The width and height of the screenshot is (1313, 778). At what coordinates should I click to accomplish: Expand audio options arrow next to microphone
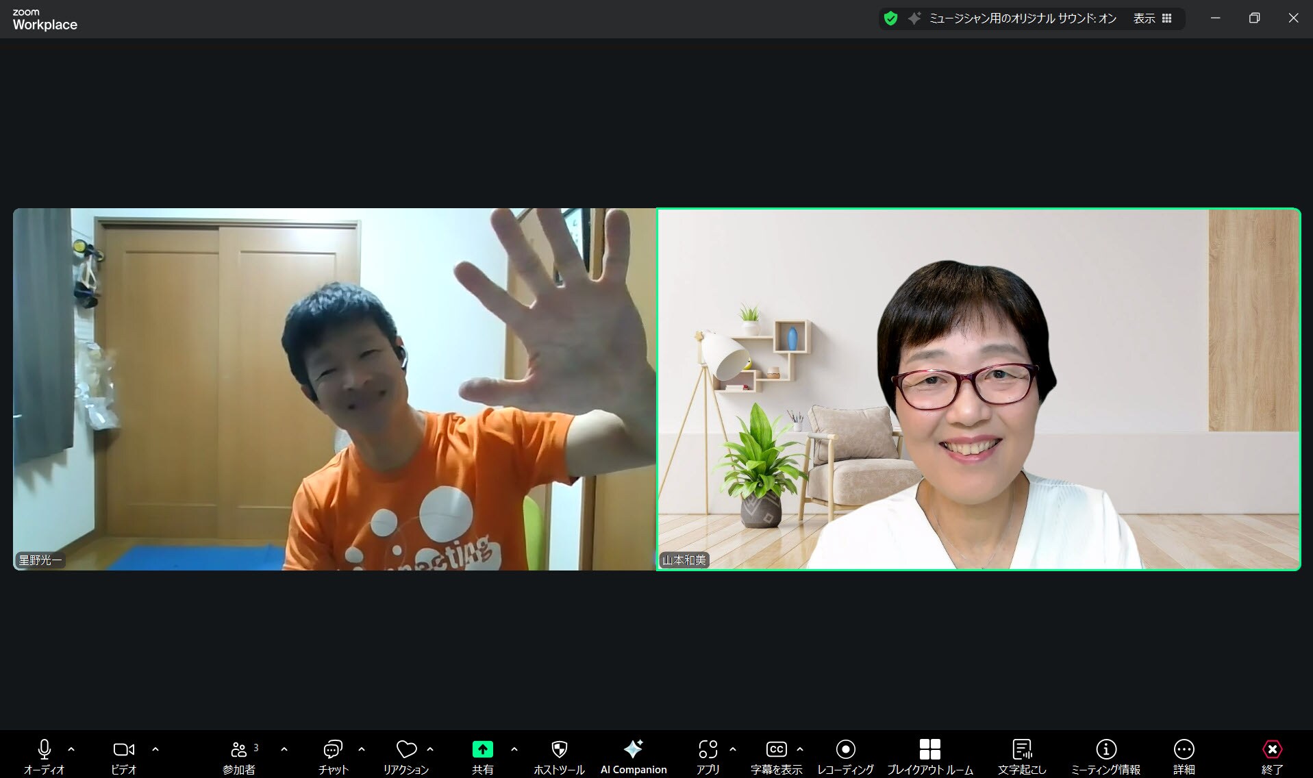tap(71, 749)
